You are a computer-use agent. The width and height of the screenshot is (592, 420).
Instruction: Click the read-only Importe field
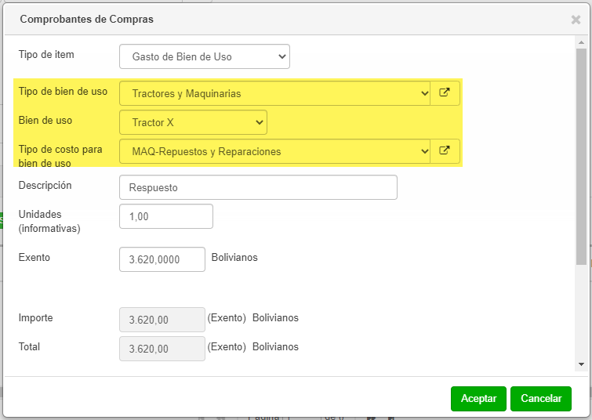tap(162, 320)
